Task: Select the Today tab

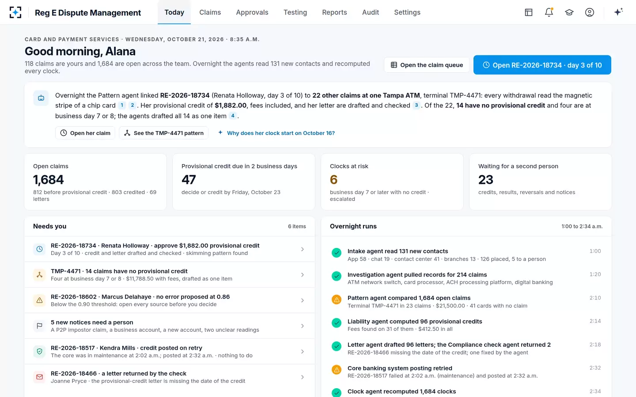Action: tap(174, 12)
